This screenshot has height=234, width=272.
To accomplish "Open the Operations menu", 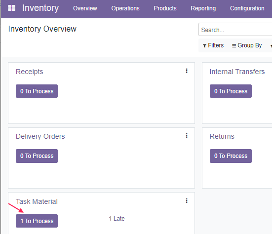I will pos(125,8).
